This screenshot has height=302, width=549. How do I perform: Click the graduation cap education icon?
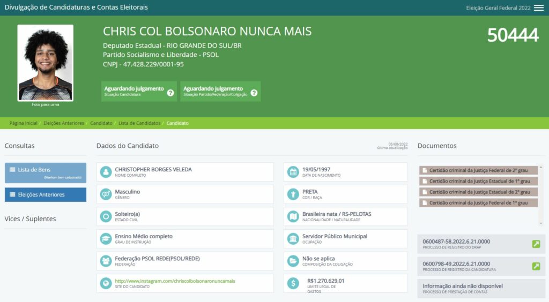[106, 239]
